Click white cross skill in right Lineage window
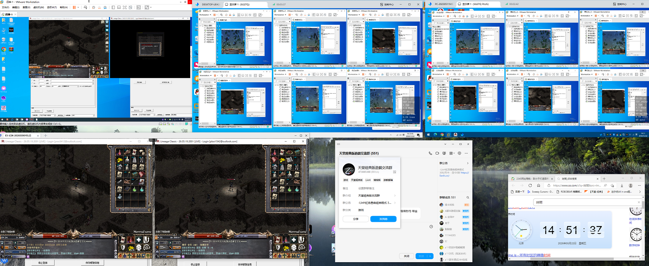This screenshot has height=266, width=649. (294, 240)
